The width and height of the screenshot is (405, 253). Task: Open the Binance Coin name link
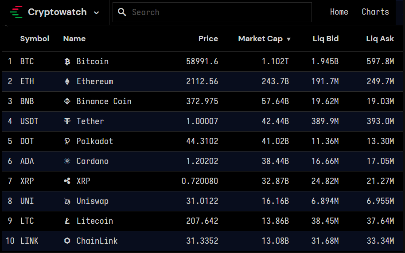pyautogui.click(x=104, y=101)
